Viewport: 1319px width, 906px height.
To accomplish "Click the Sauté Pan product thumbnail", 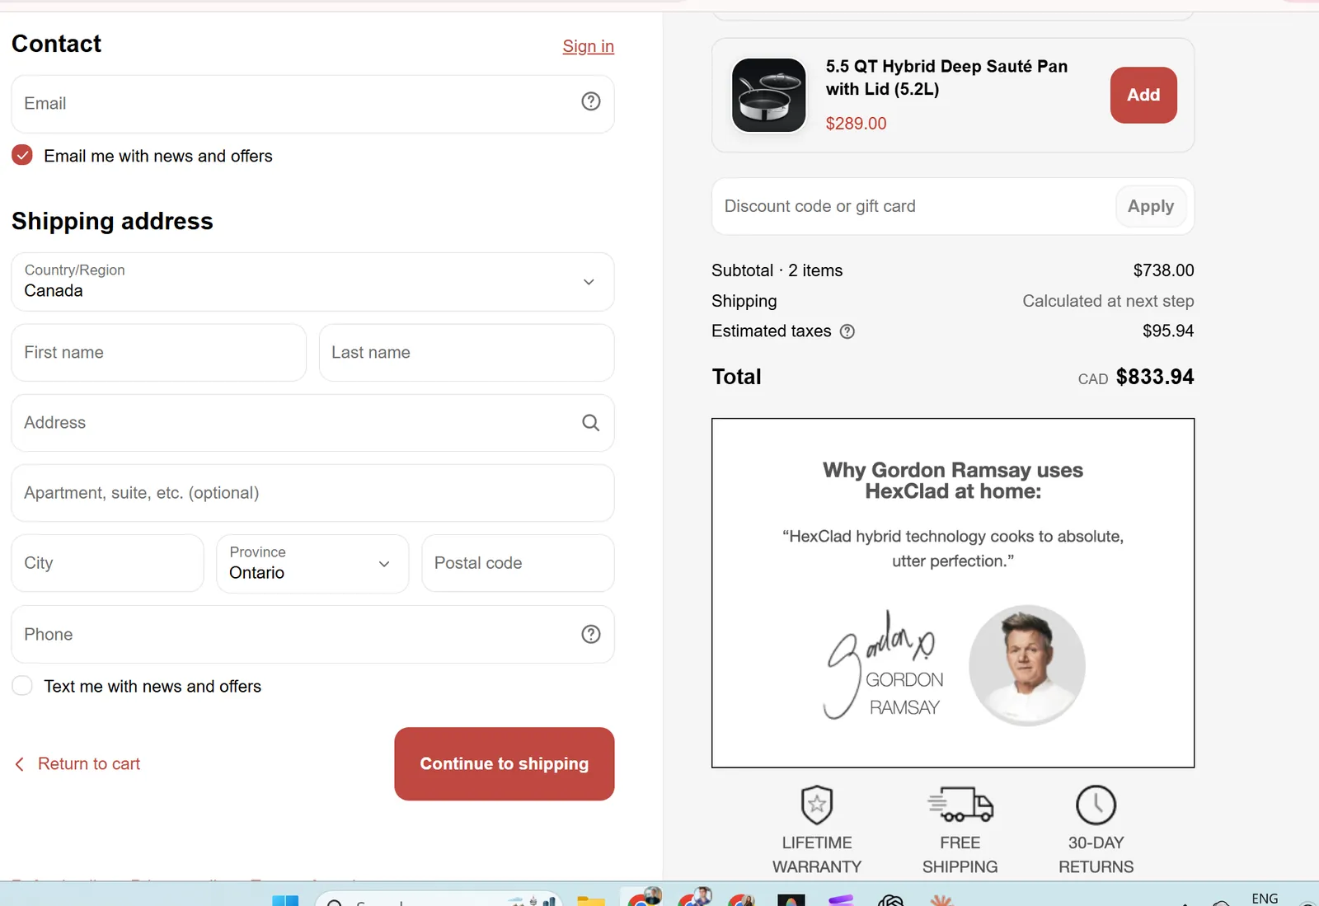I will (769, 95).
